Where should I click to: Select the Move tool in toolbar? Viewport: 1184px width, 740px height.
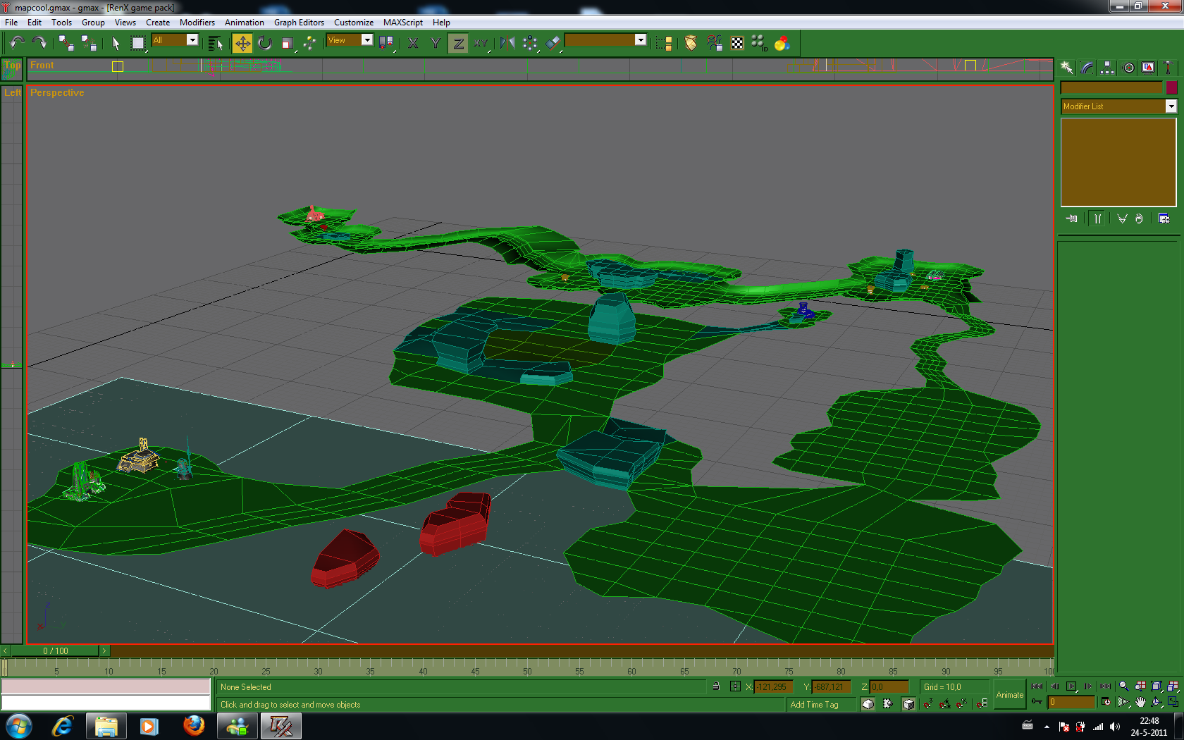242,44
